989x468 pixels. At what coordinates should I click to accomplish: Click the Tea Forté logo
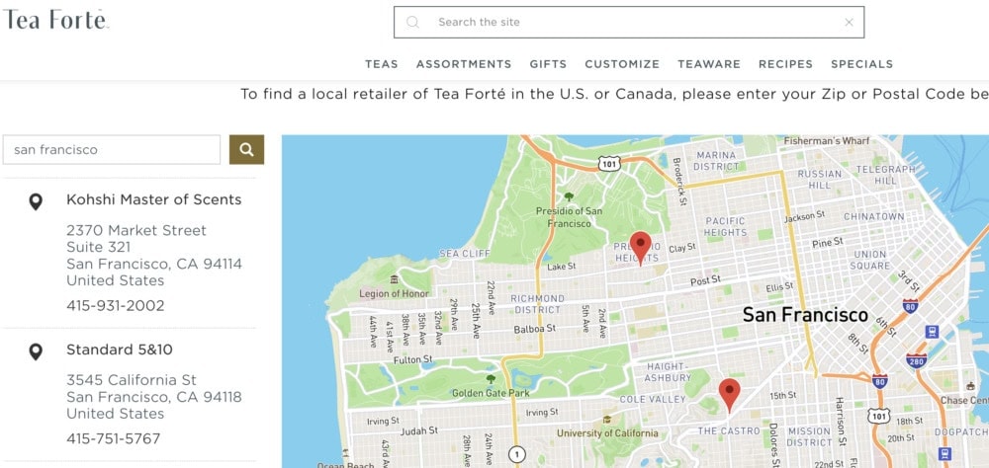[x=55, y=19]
